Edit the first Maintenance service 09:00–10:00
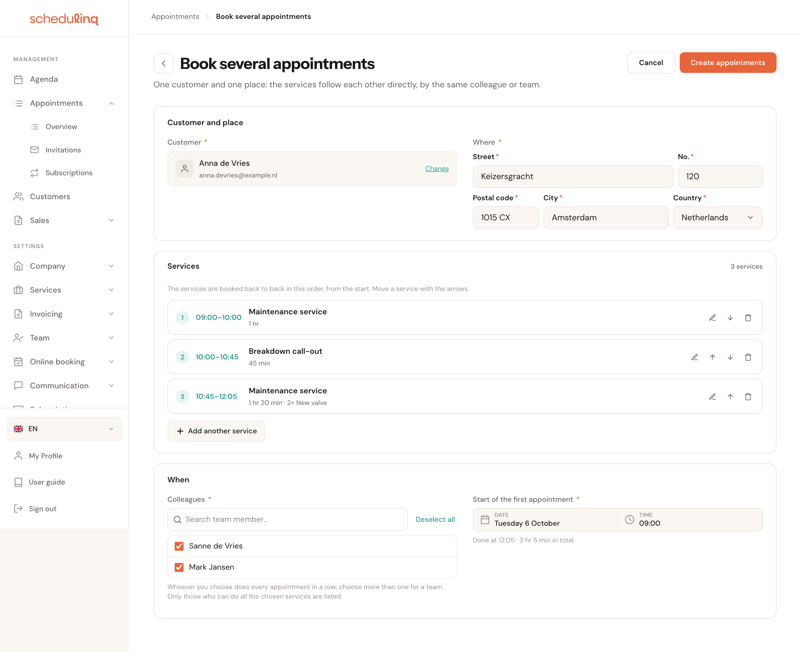 [x=712, y=318]
